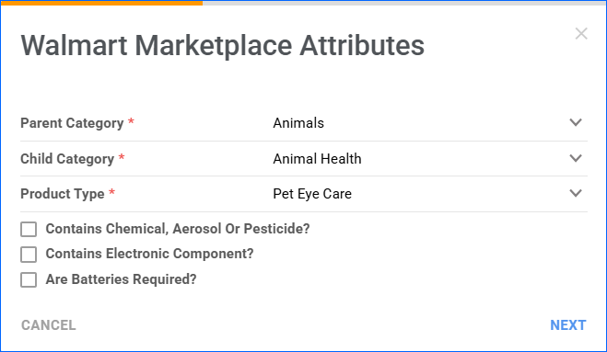The height and width of the screenshot is (352, 607).
Task: Click the Walmart Marketplace Attributes heading
Action: 223,46
